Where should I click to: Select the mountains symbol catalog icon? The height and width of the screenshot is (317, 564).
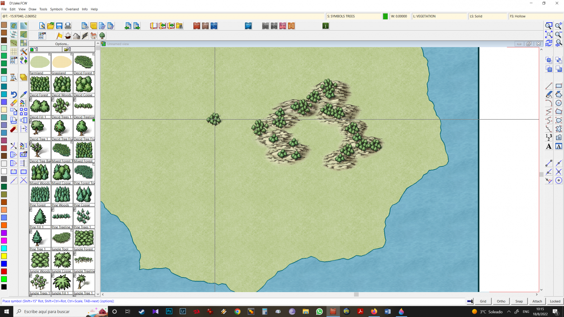coord(76,36)
